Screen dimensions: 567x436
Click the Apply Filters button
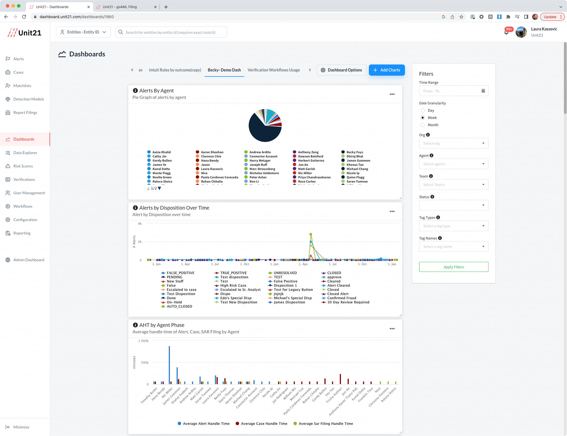(x=453, y=267)
